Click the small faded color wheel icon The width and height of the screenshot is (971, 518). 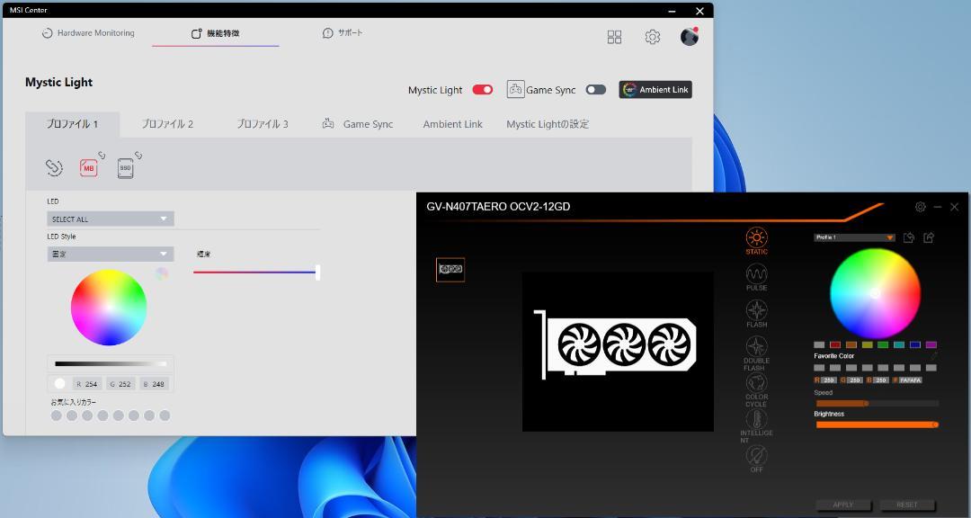coord(162,273)
